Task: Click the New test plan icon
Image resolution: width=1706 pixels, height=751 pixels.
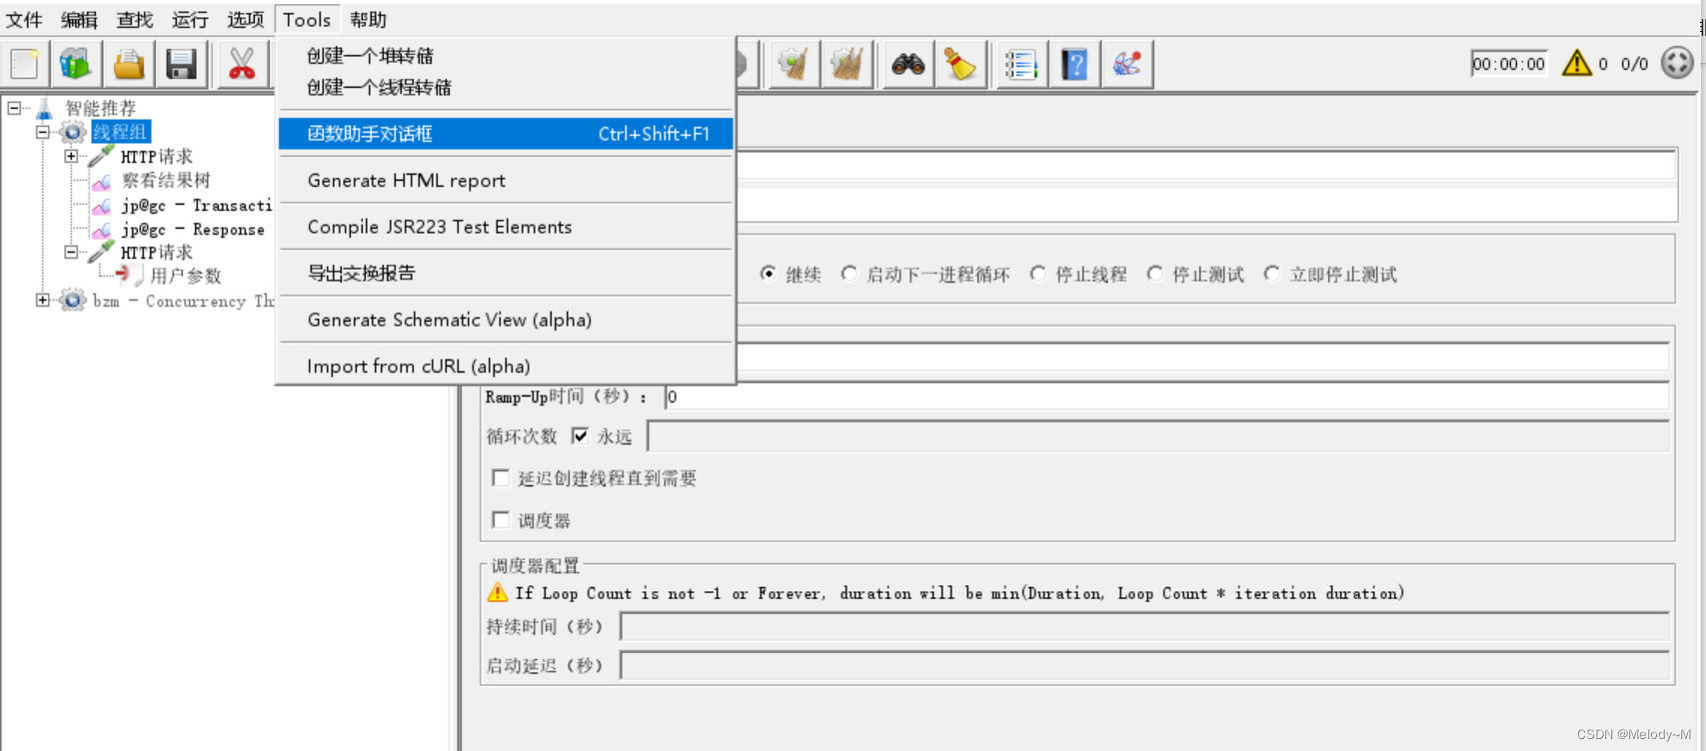Action: coord(24,64)
